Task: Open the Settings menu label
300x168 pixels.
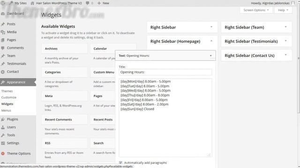Action: 13,143
